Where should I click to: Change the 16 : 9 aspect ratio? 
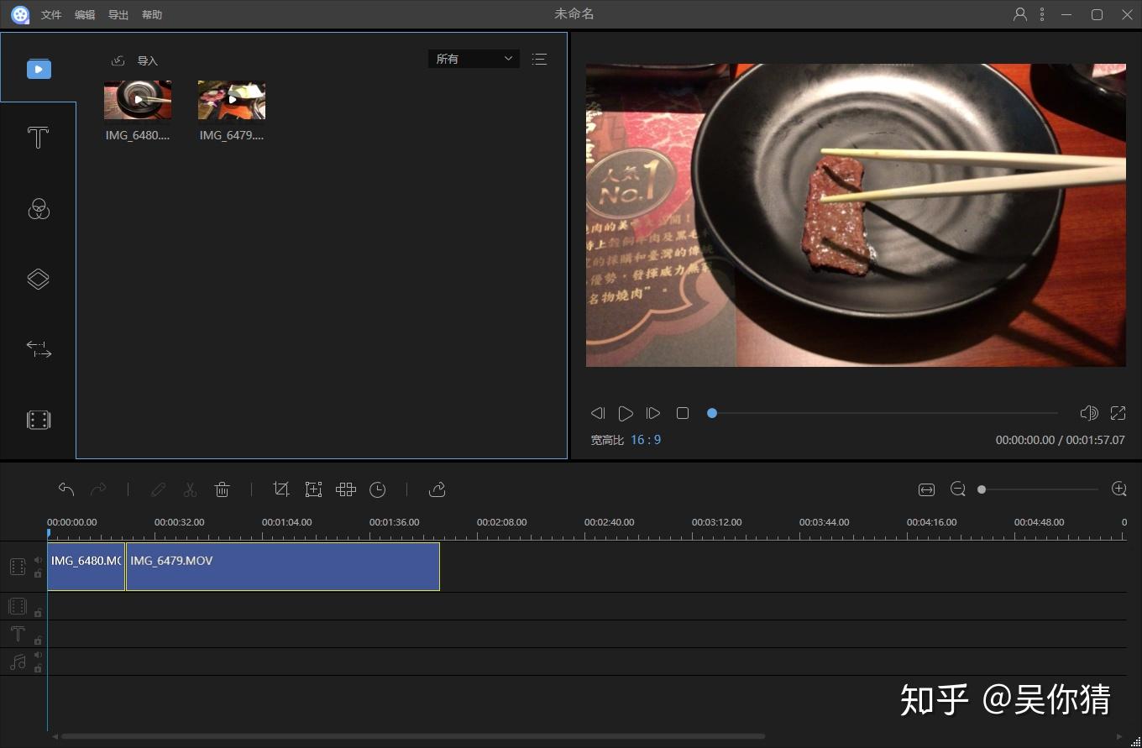(x=646, y=440)
